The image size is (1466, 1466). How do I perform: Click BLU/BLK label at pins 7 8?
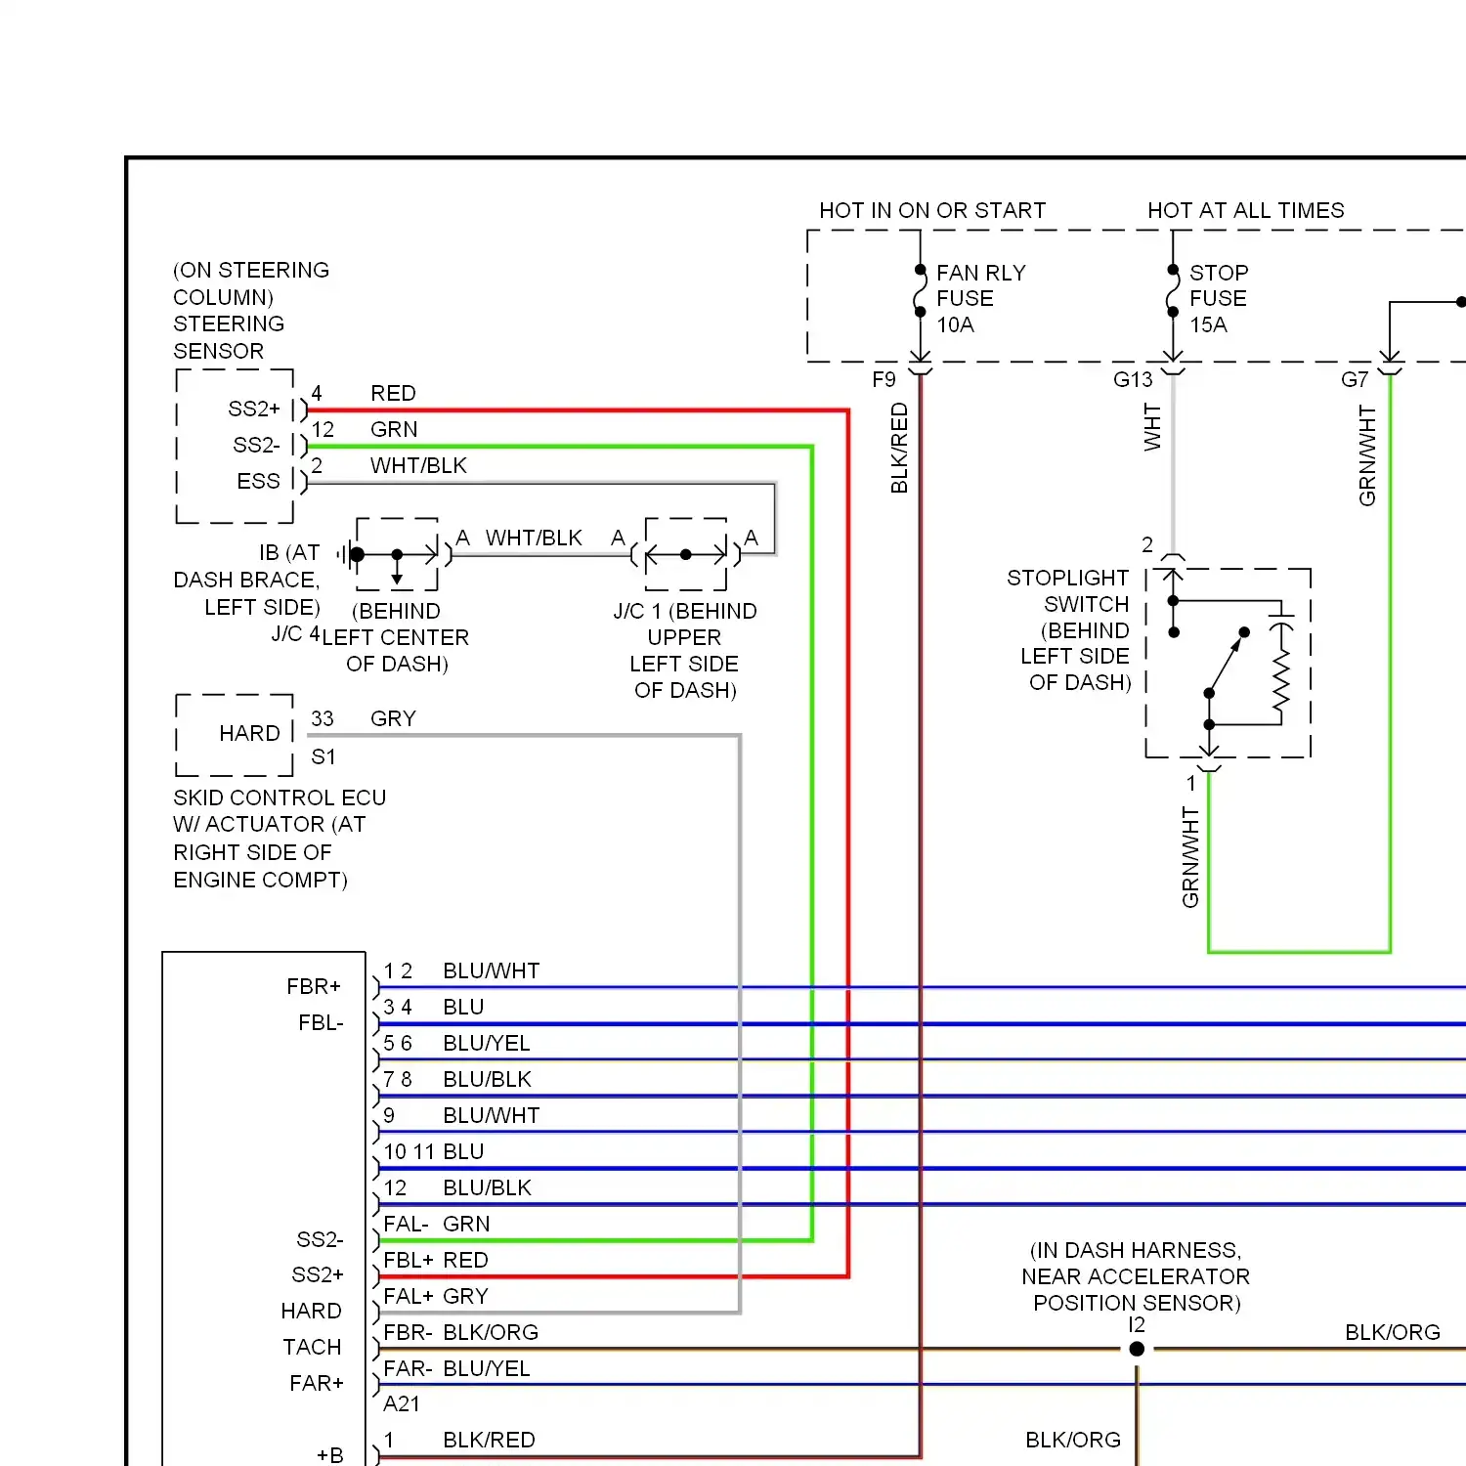coord(488,1079)
